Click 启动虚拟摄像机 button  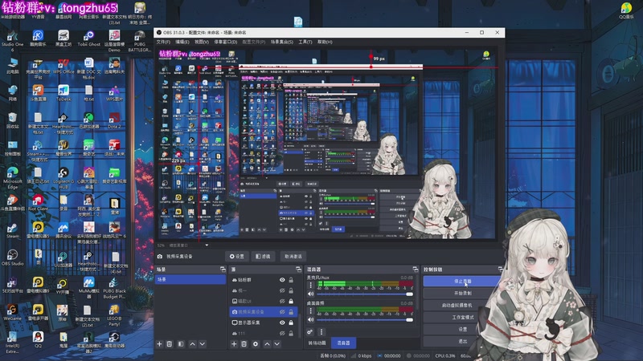click(457, 305)
